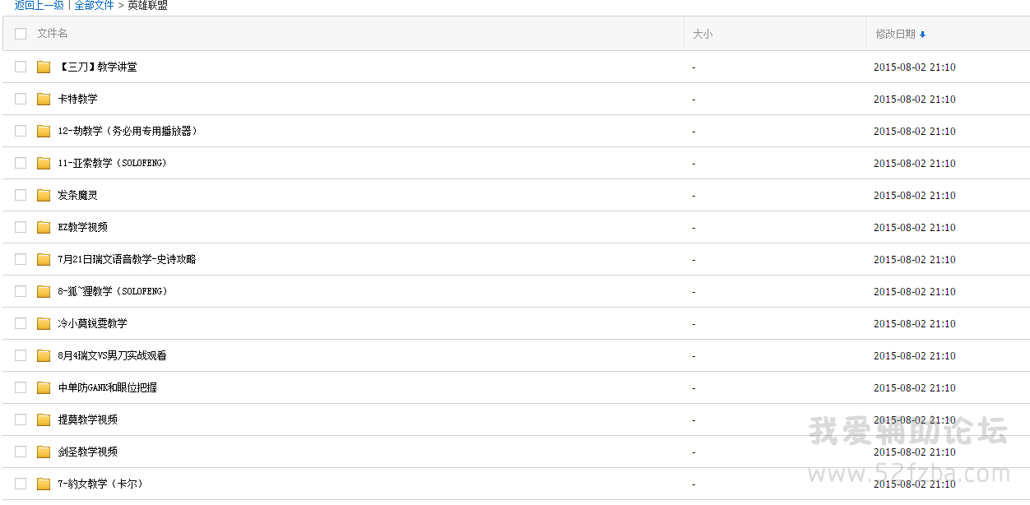Image resolution: width=1030 pixels, height=505 pixels.
Task: Open 8-狐狸教学（SOLOFENG）folder name
Action: (113, 291)
